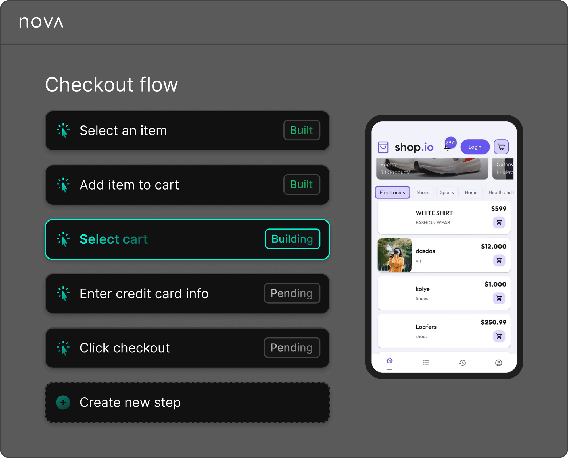Select the Health and category tab
This screenshot has width=568, height=458.
(499, 192)
